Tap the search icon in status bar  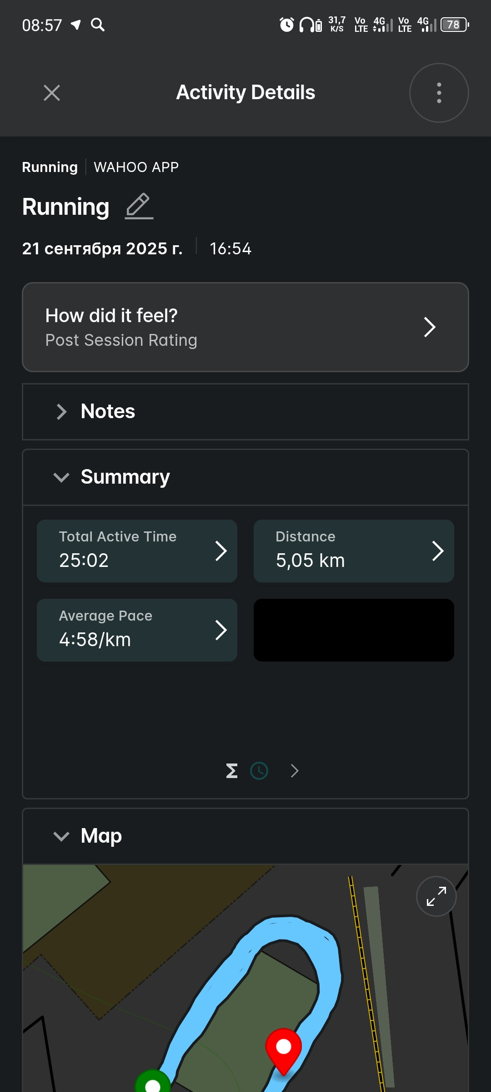coord(98,25)
